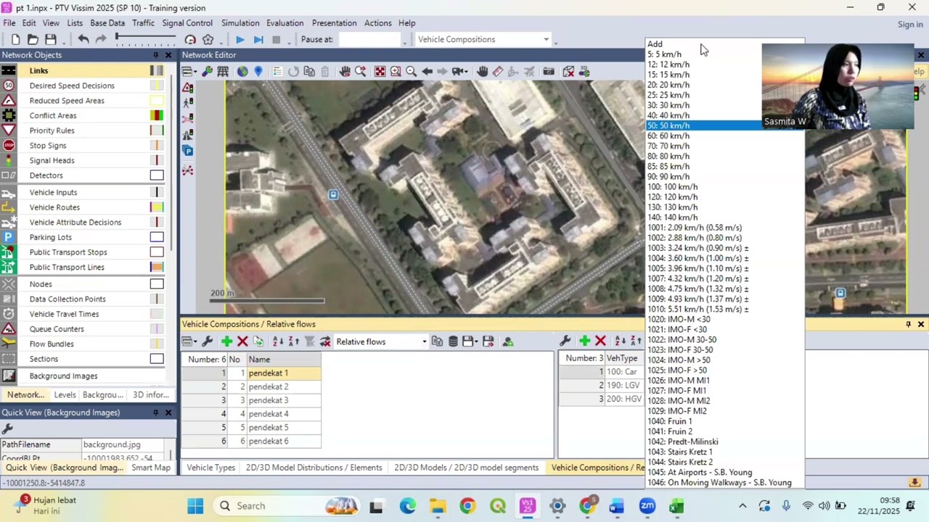Start continuous simulation with the play button
Image resolution: width=929 pixels, height=522 pixels.
pyautogui.click(x=240, y=40)
